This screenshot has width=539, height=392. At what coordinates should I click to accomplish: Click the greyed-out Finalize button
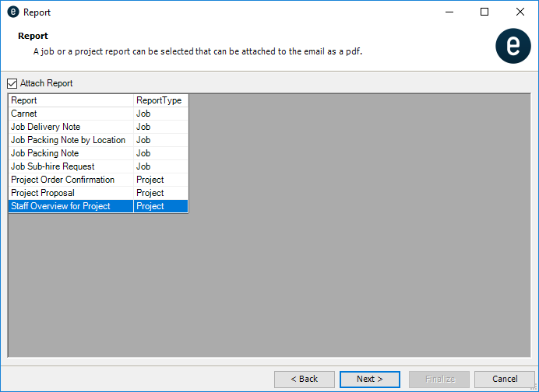click(439, 379)
